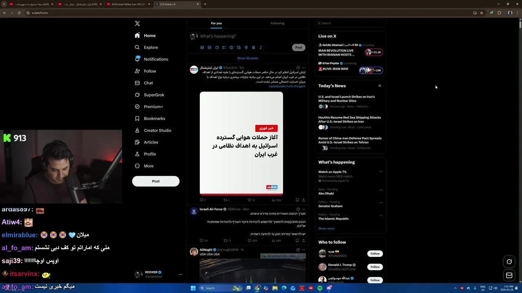Open Chat in the sidebar
Image resolution: width=522 pixels, height=293 pixels.
pyautogui.click(x=144, y=83)
